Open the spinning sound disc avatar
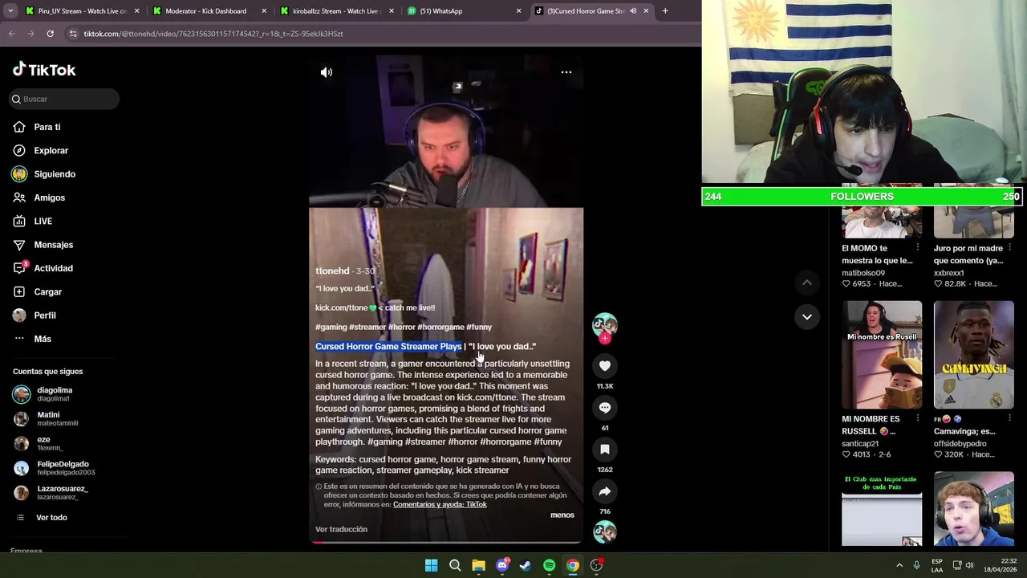The image size is (1027, 578). click(x=605, y=531)
